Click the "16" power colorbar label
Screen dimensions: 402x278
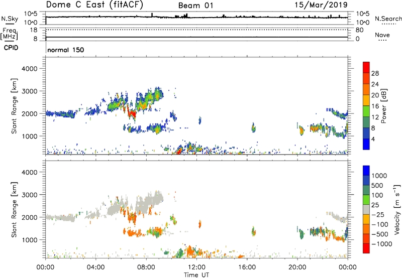click(375, 106)
